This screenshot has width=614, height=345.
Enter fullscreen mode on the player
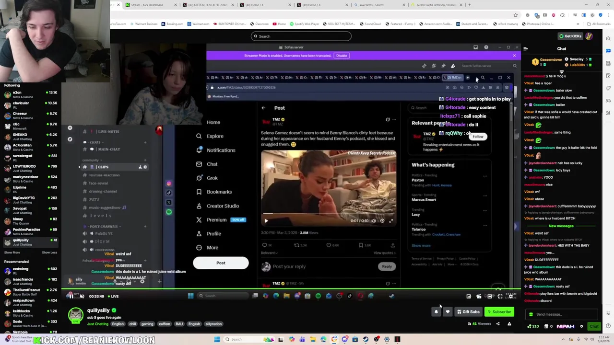click(500, 296)
